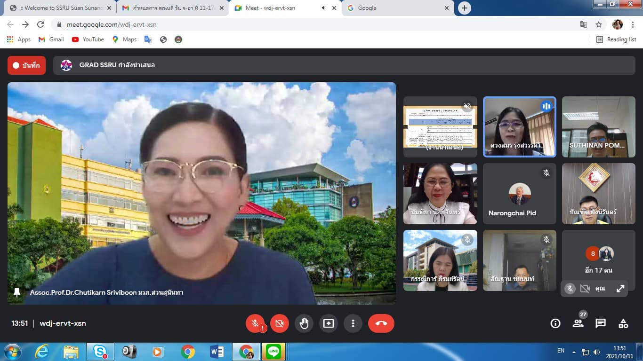Expand the system tray hidden icons arrow
Image resolution: width=643 pixels, height=361 pixels.
574,352
